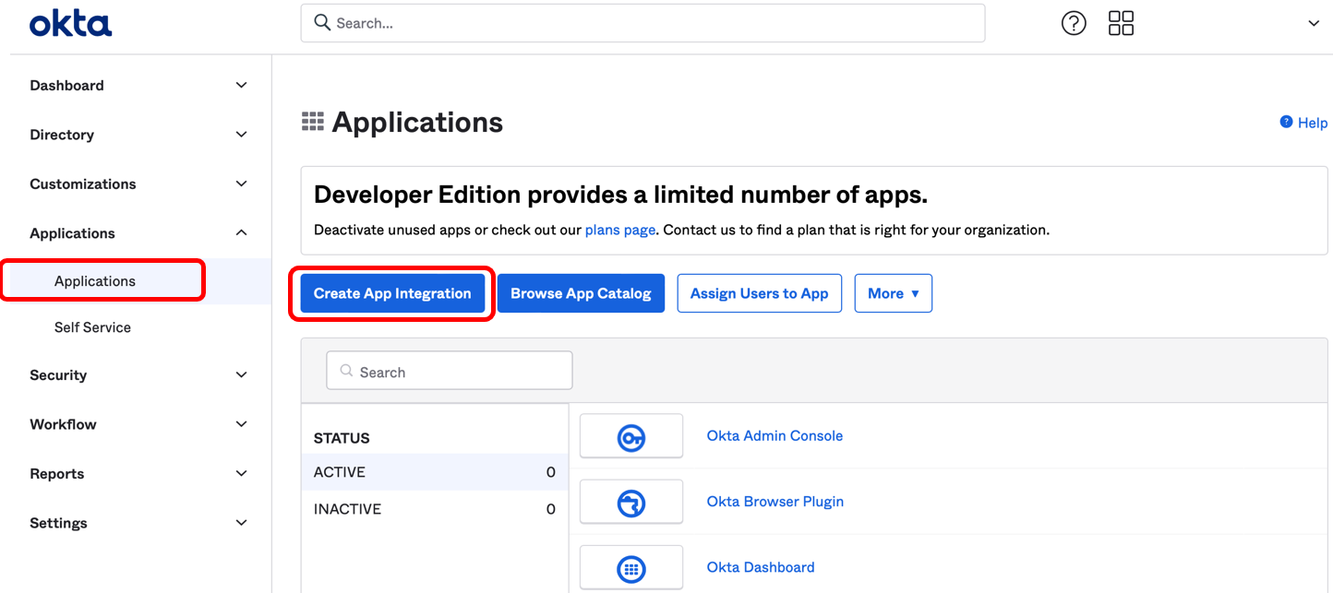Viewport: 1333px width, 593px height.
Task: Open Workflow section in sidebar
Action: [x=63, y=424]
